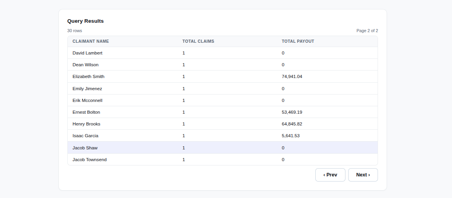Screen dimensions: 452x198
Task: Select the David Lambert name cell
Action: click(x=87, y=53)
